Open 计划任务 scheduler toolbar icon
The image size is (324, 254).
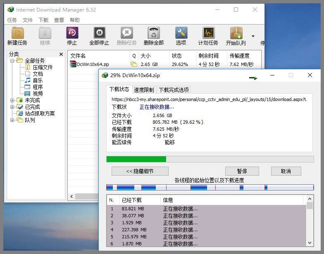208,33
